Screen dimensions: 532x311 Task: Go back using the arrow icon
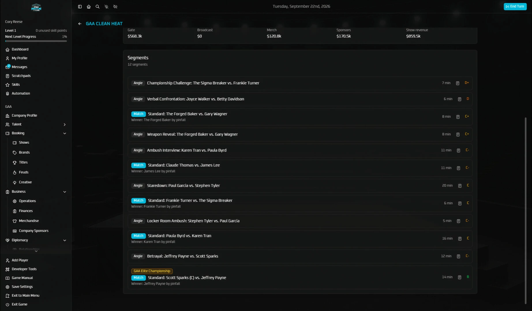point(80,24)
